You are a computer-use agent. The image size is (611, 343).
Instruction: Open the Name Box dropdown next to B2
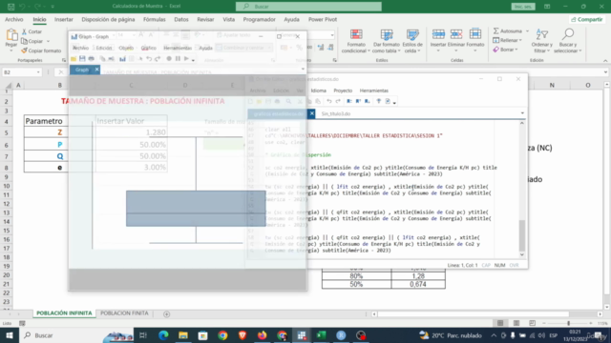click(38, 72)
